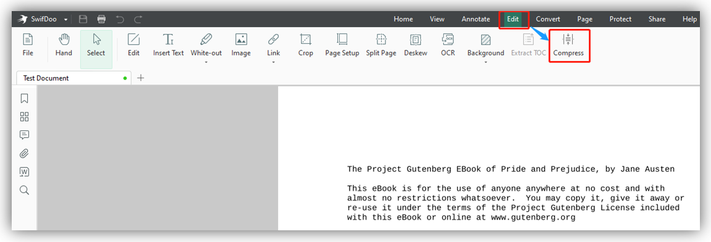The width and height of the screenshot is (711, 242).
Task: Select the Hand tool
Action: click(x=64, y=45)
